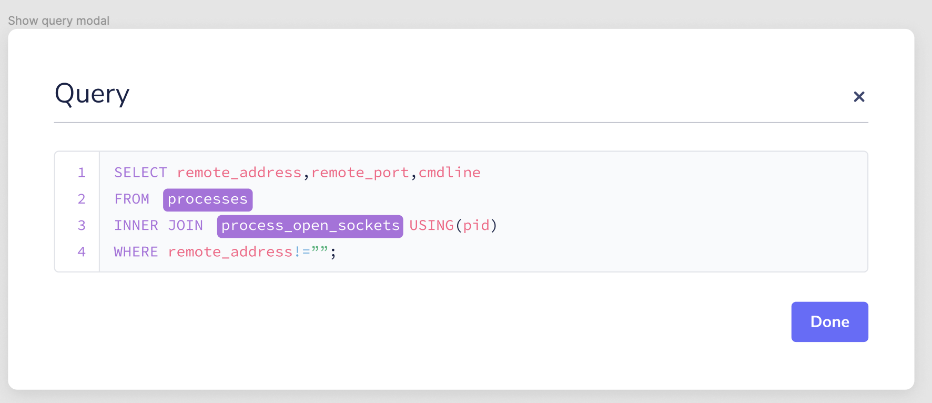Image resolution: width=932 pixels, height=403 pixels.
Task: Click the USING keyword on line 3
Action: pyautogui.click(x=432, y=225)
